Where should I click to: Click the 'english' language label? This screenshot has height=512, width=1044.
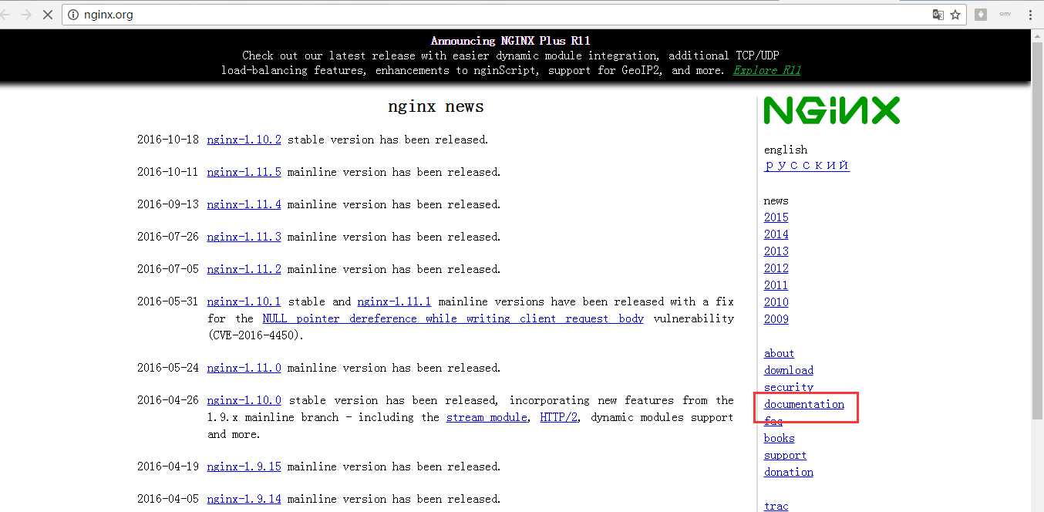786,150
